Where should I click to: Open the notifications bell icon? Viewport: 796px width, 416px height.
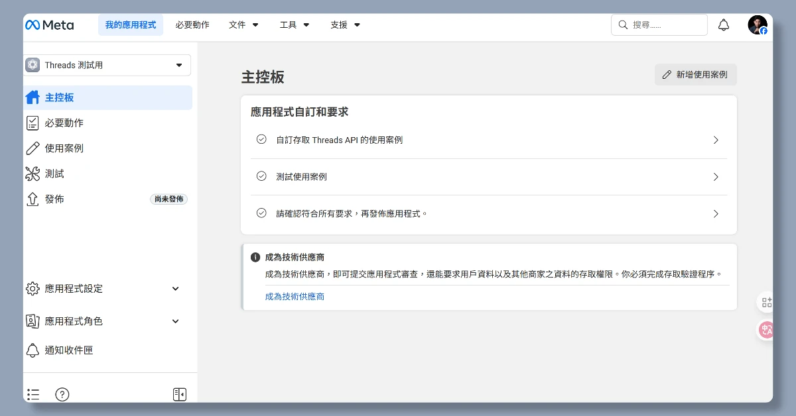click(724, 25)
